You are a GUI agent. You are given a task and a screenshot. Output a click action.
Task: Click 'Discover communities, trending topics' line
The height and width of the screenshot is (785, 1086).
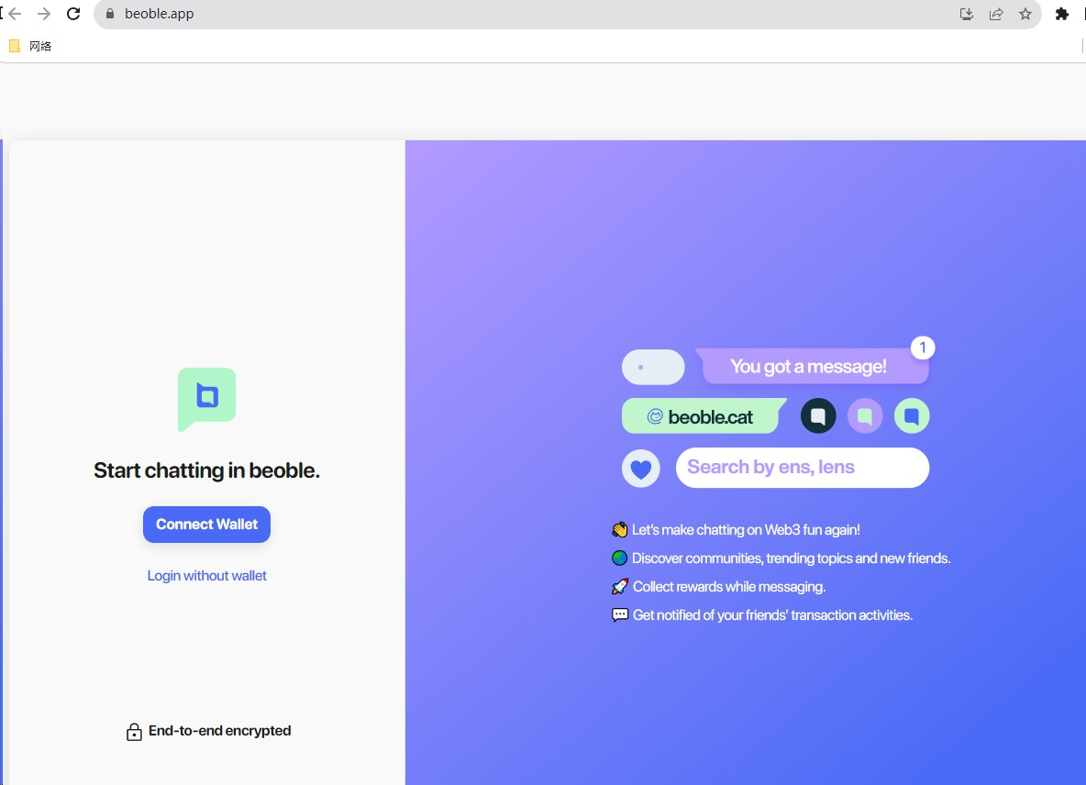pos(791,558)
